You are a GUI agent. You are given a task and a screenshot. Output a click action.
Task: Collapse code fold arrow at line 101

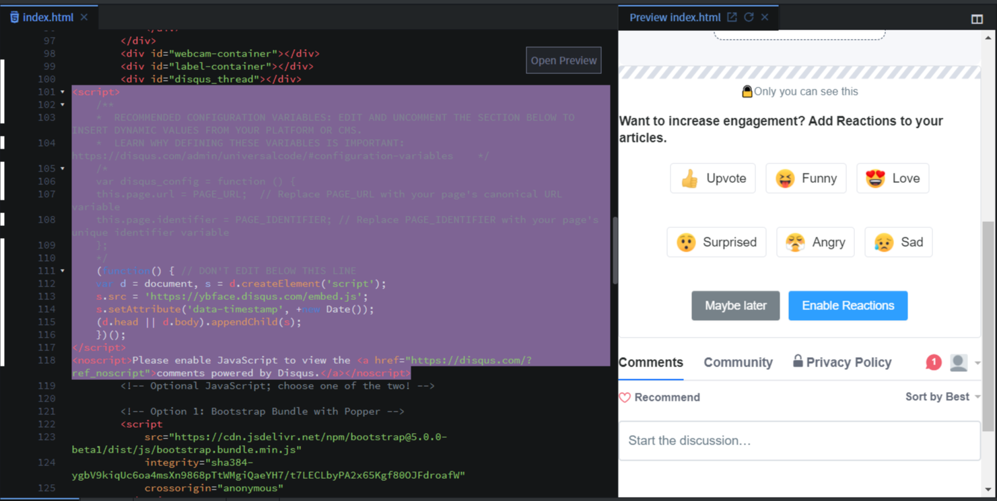click(63, 92)
